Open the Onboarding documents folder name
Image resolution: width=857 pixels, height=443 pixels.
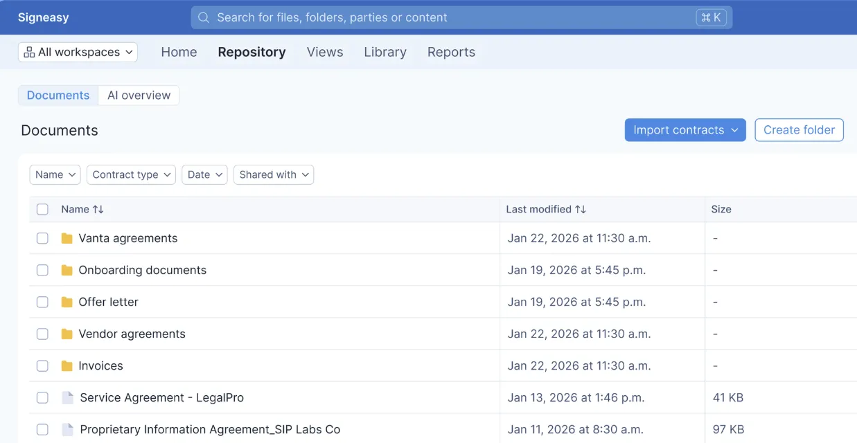pos(143,270)
